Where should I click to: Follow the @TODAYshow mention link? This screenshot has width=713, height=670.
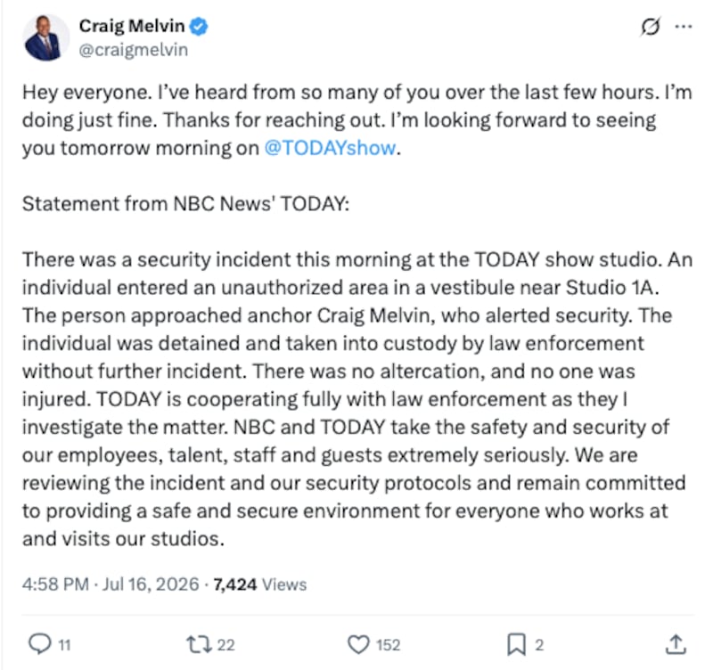point(330,148)
